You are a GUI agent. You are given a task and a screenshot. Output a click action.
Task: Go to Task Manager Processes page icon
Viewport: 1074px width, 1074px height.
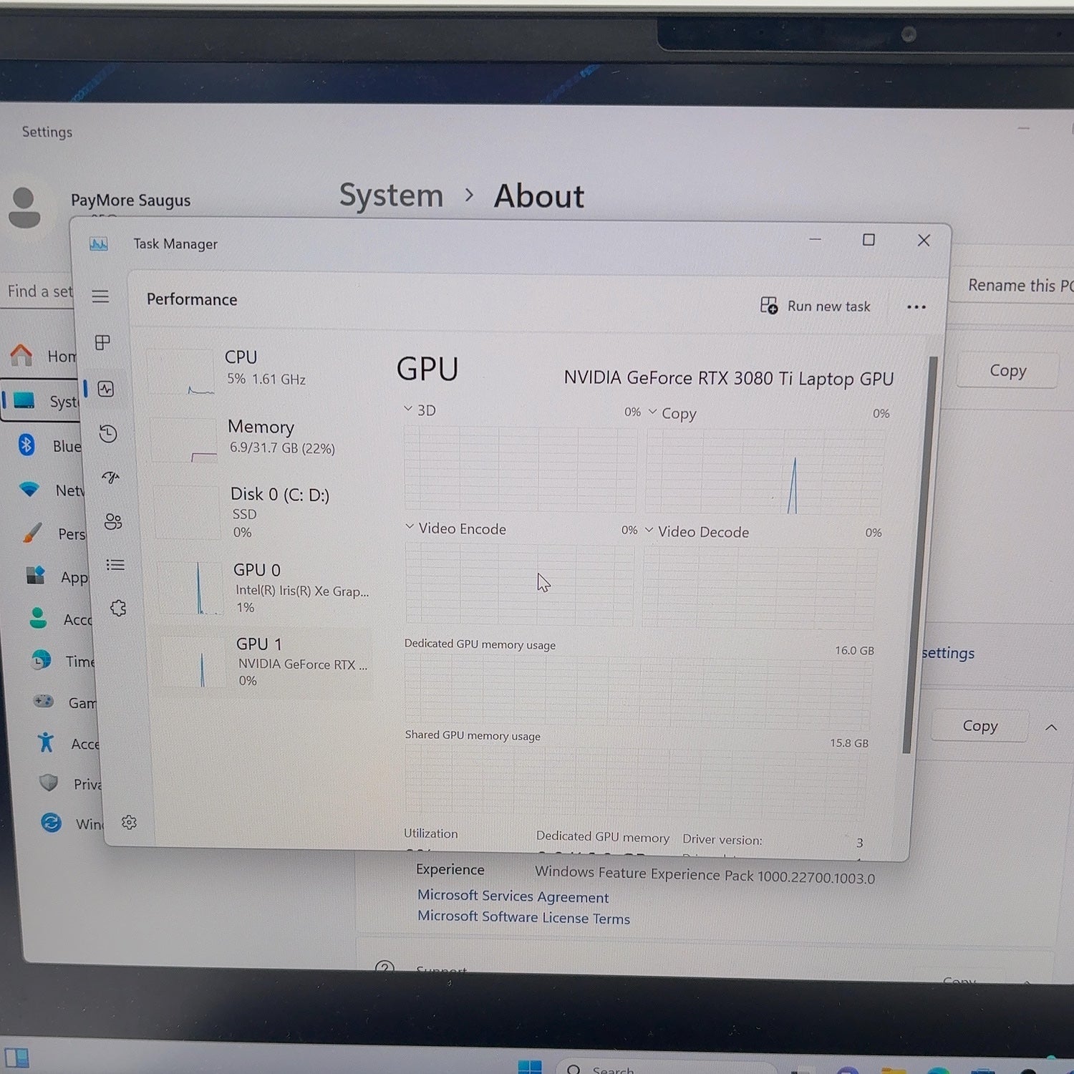click(102, 343)
